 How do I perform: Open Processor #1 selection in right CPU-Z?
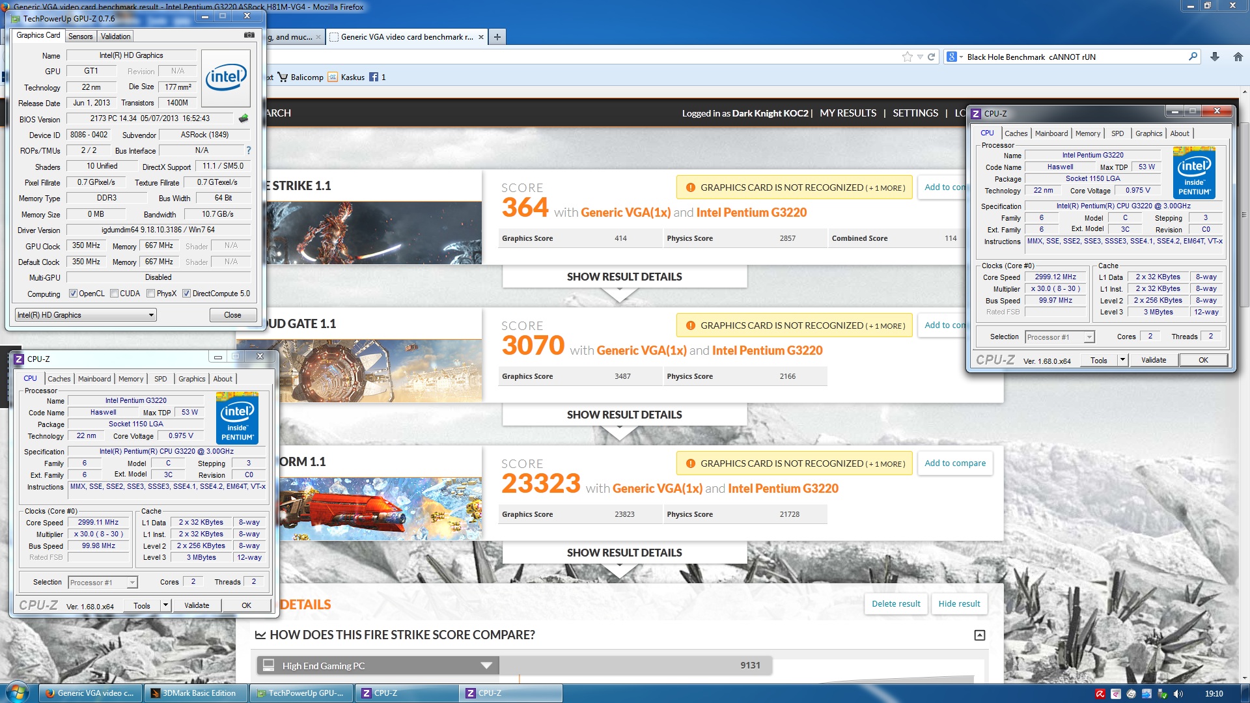(1060, 337)
